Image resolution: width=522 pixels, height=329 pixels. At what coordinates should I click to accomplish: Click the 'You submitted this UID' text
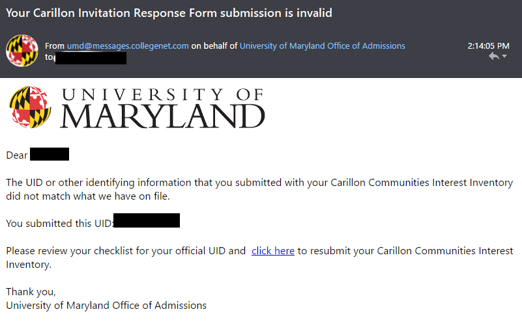click(x=59, y=224)
